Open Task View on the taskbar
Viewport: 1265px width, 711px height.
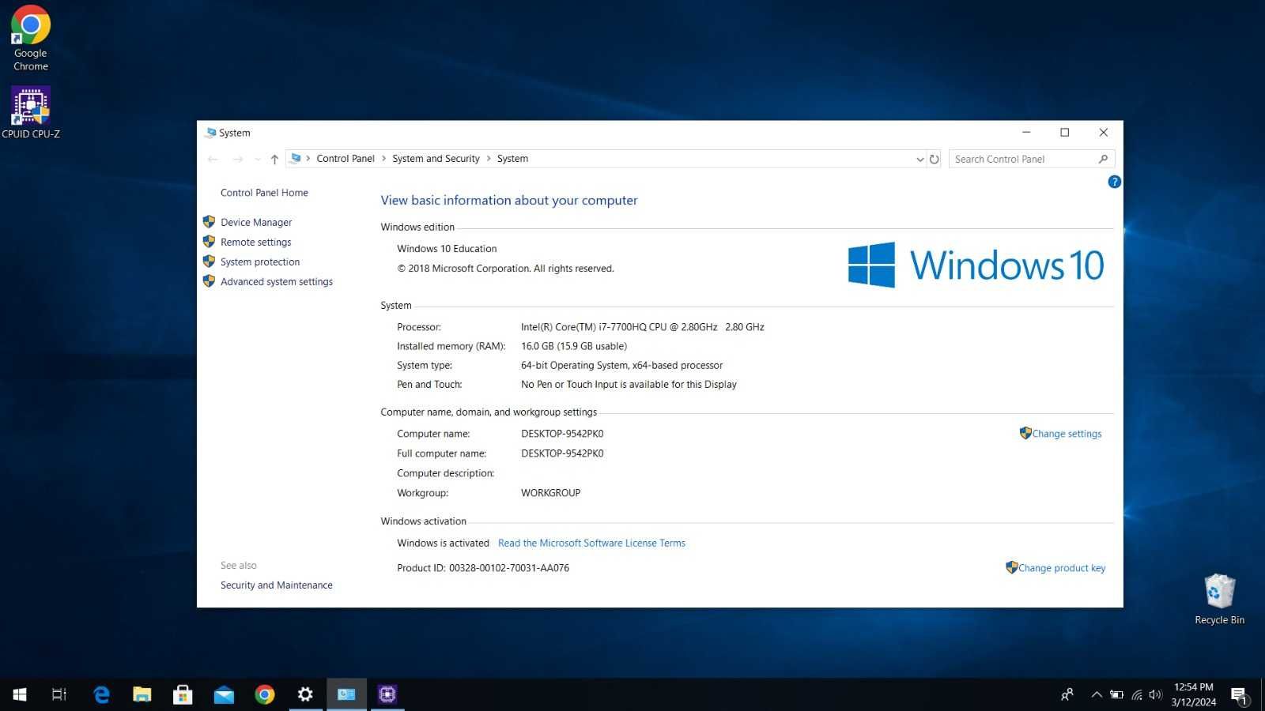(59, 694)
